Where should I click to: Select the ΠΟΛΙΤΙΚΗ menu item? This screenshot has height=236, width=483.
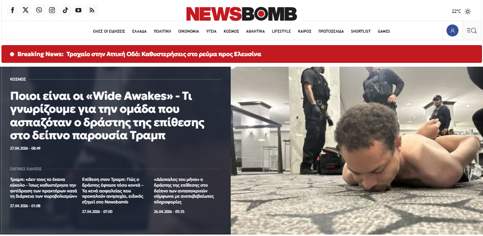tap(162, 31)
